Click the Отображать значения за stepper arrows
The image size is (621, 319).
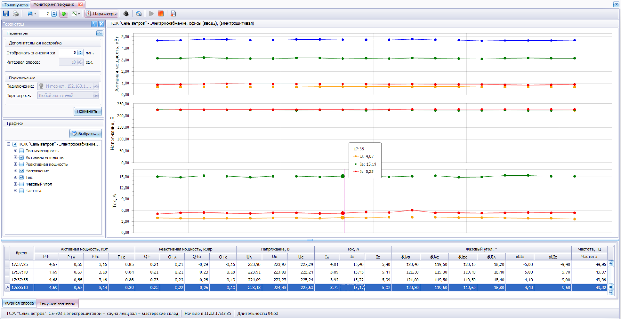pyautogui.click(x=80, y=53)
